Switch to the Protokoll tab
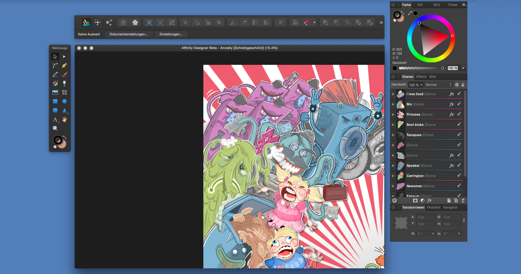Screen dimensions: 521x274 coord(433,207)
